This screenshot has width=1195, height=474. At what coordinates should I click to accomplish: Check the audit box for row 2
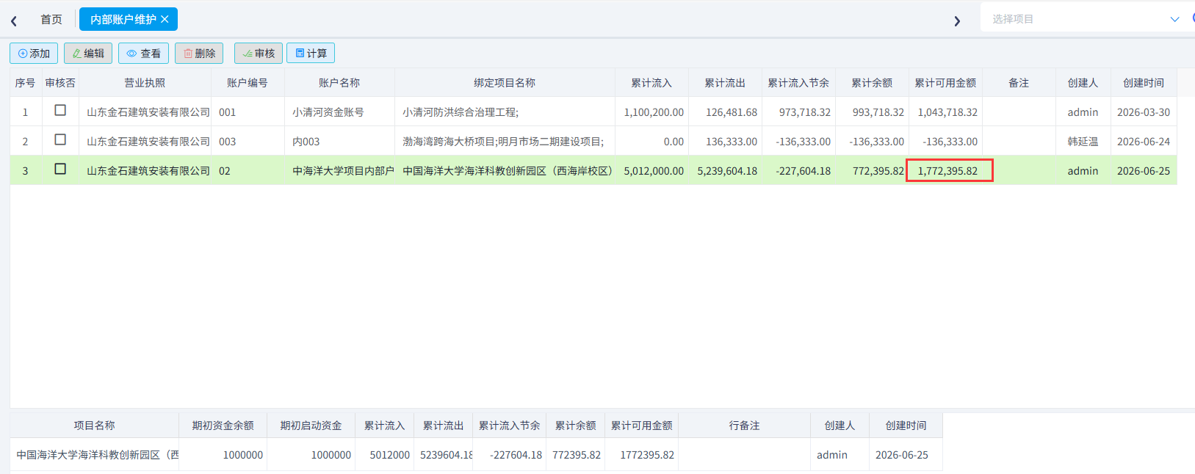[60, 139]
